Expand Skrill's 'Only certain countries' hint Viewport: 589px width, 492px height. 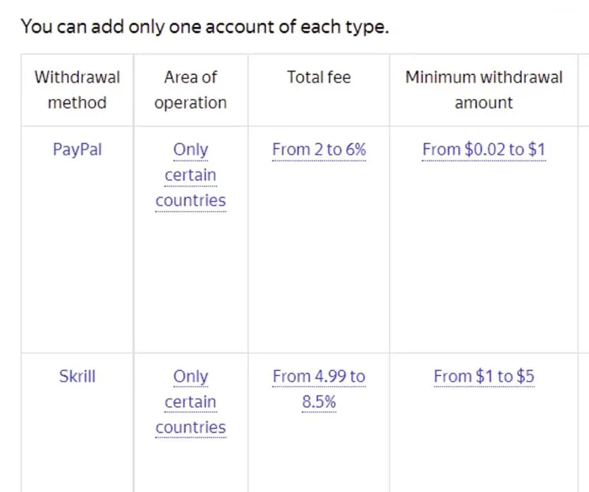point(190,402)
